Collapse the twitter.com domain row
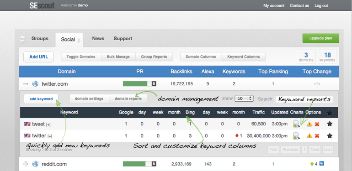The image size is (352, 171). tap(26, 84)
